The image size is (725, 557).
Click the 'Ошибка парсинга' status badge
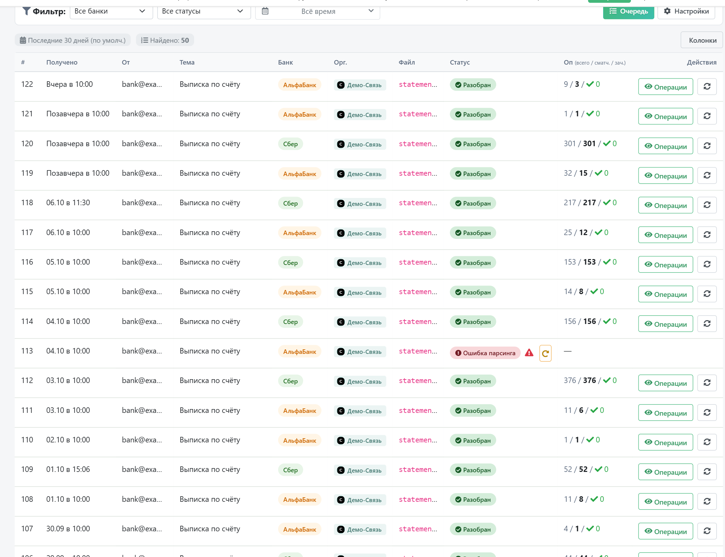[x=485, y=353]
